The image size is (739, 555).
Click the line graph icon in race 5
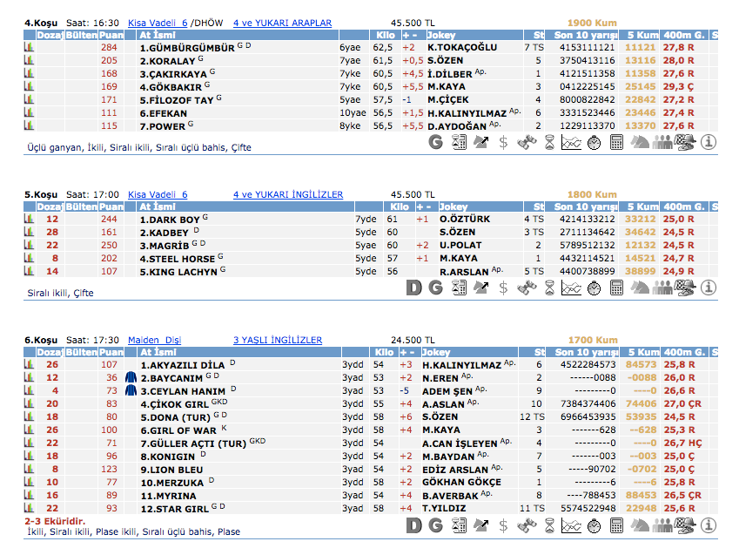(x=571, y=288)
